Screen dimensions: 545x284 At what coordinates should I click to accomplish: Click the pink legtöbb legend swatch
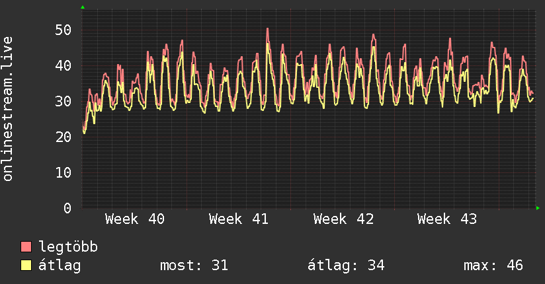click(x=26, y=247)
